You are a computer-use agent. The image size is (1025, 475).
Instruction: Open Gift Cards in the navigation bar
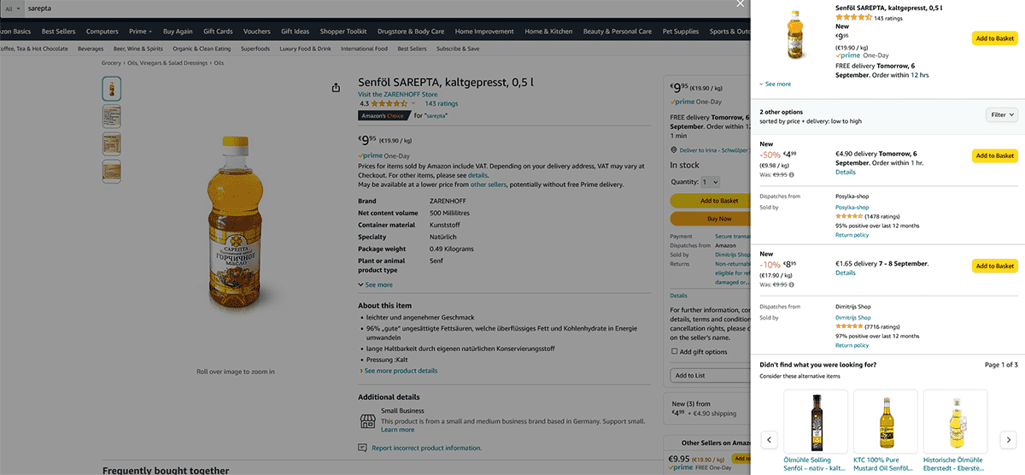pyautogui.click(x=218, y=32)
